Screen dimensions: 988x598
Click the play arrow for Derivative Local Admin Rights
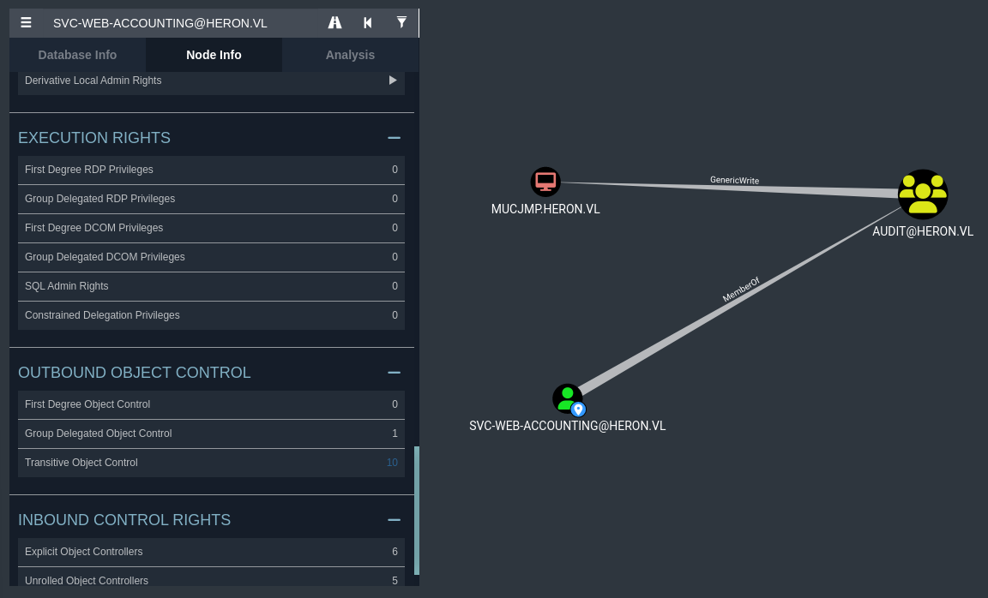click(x=393, y=81)
